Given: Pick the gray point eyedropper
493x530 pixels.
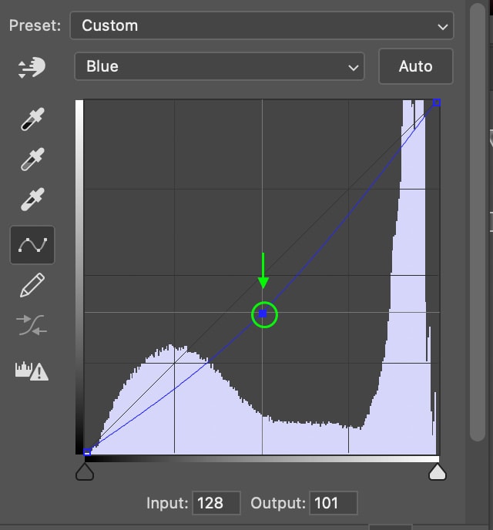Looking at the screenshot, I should [x=32, y=159].
